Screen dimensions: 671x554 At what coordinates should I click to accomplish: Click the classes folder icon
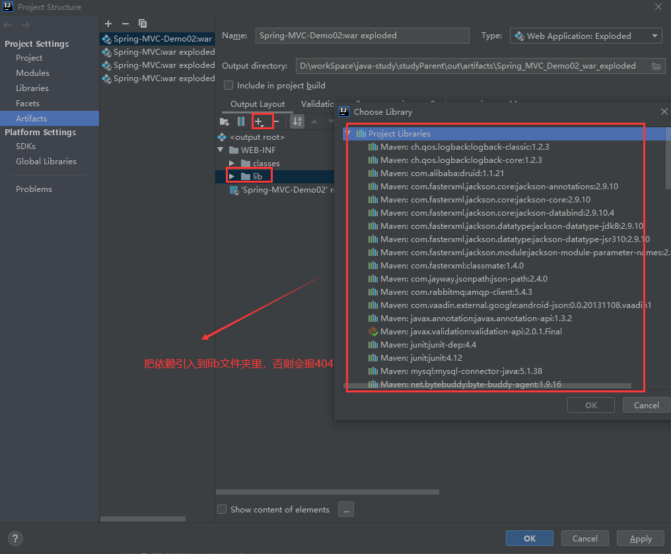point(246,164)
